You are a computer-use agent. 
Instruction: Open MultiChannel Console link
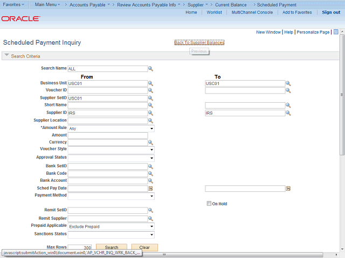coord(252,12)
